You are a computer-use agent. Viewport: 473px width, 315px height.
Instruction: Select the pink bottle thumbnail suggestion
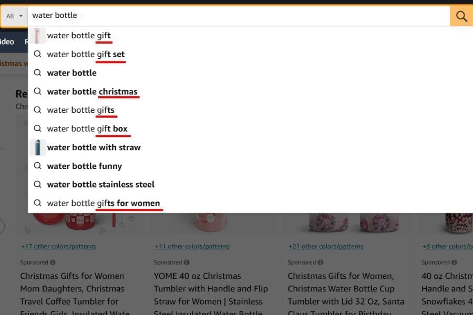point(37,36)
